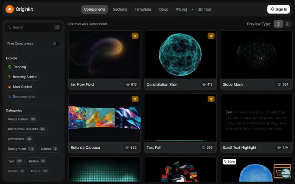Viewport: 295px width, 184px height.
Task: Enable the Free Components switch
Action: [x=56, y=43]
